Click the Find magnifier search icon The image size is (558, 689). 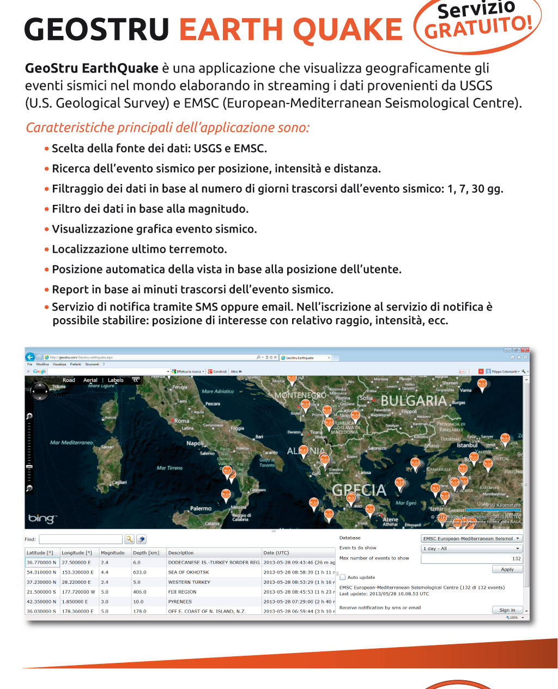(129, 539)
